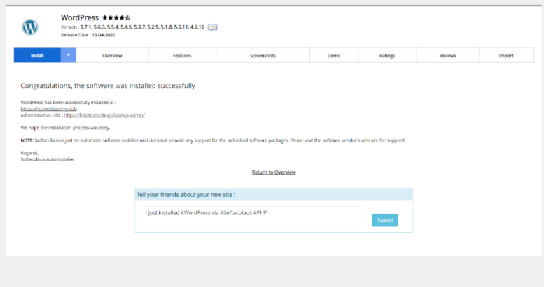The width and height of the screenshot is (544, 287).
Task: Show the Reviews tab
Action: [x=447, y=56]
